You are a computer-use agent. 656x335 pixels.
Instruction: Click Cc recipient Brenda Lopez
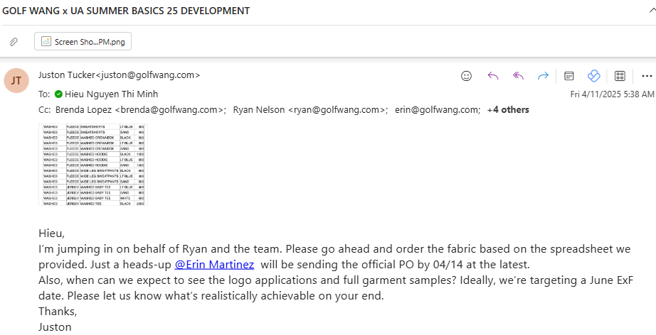pos(141,110)
